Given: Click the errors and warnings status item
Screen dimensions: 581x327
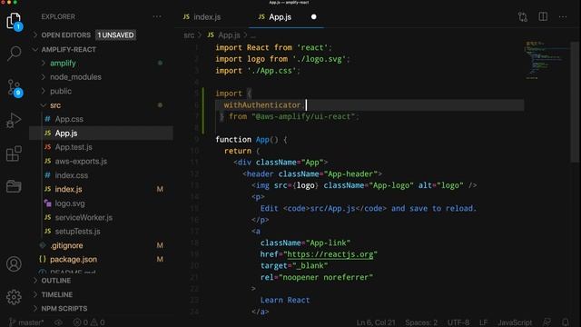Looking at the screenshot, I should coord(89,322).
